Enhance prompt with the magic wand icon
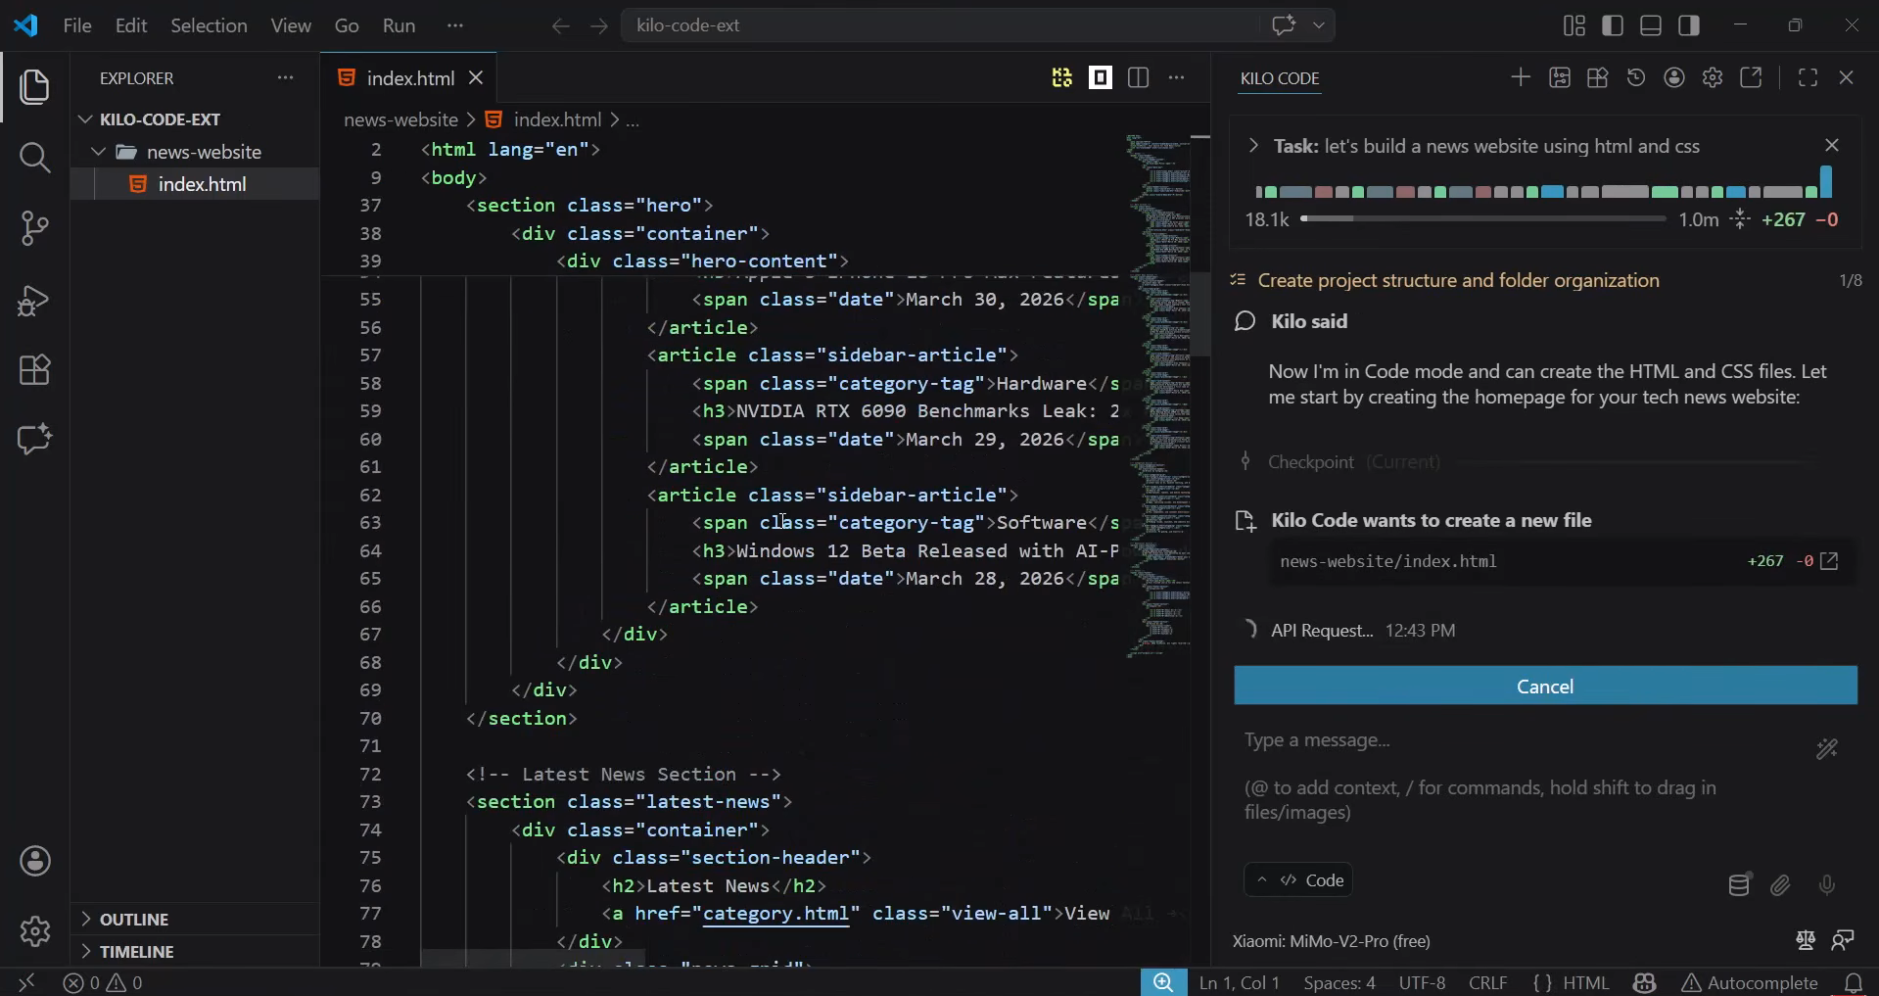Image resolution: width=1879 pixels, height=996 pixels. 1827,749
